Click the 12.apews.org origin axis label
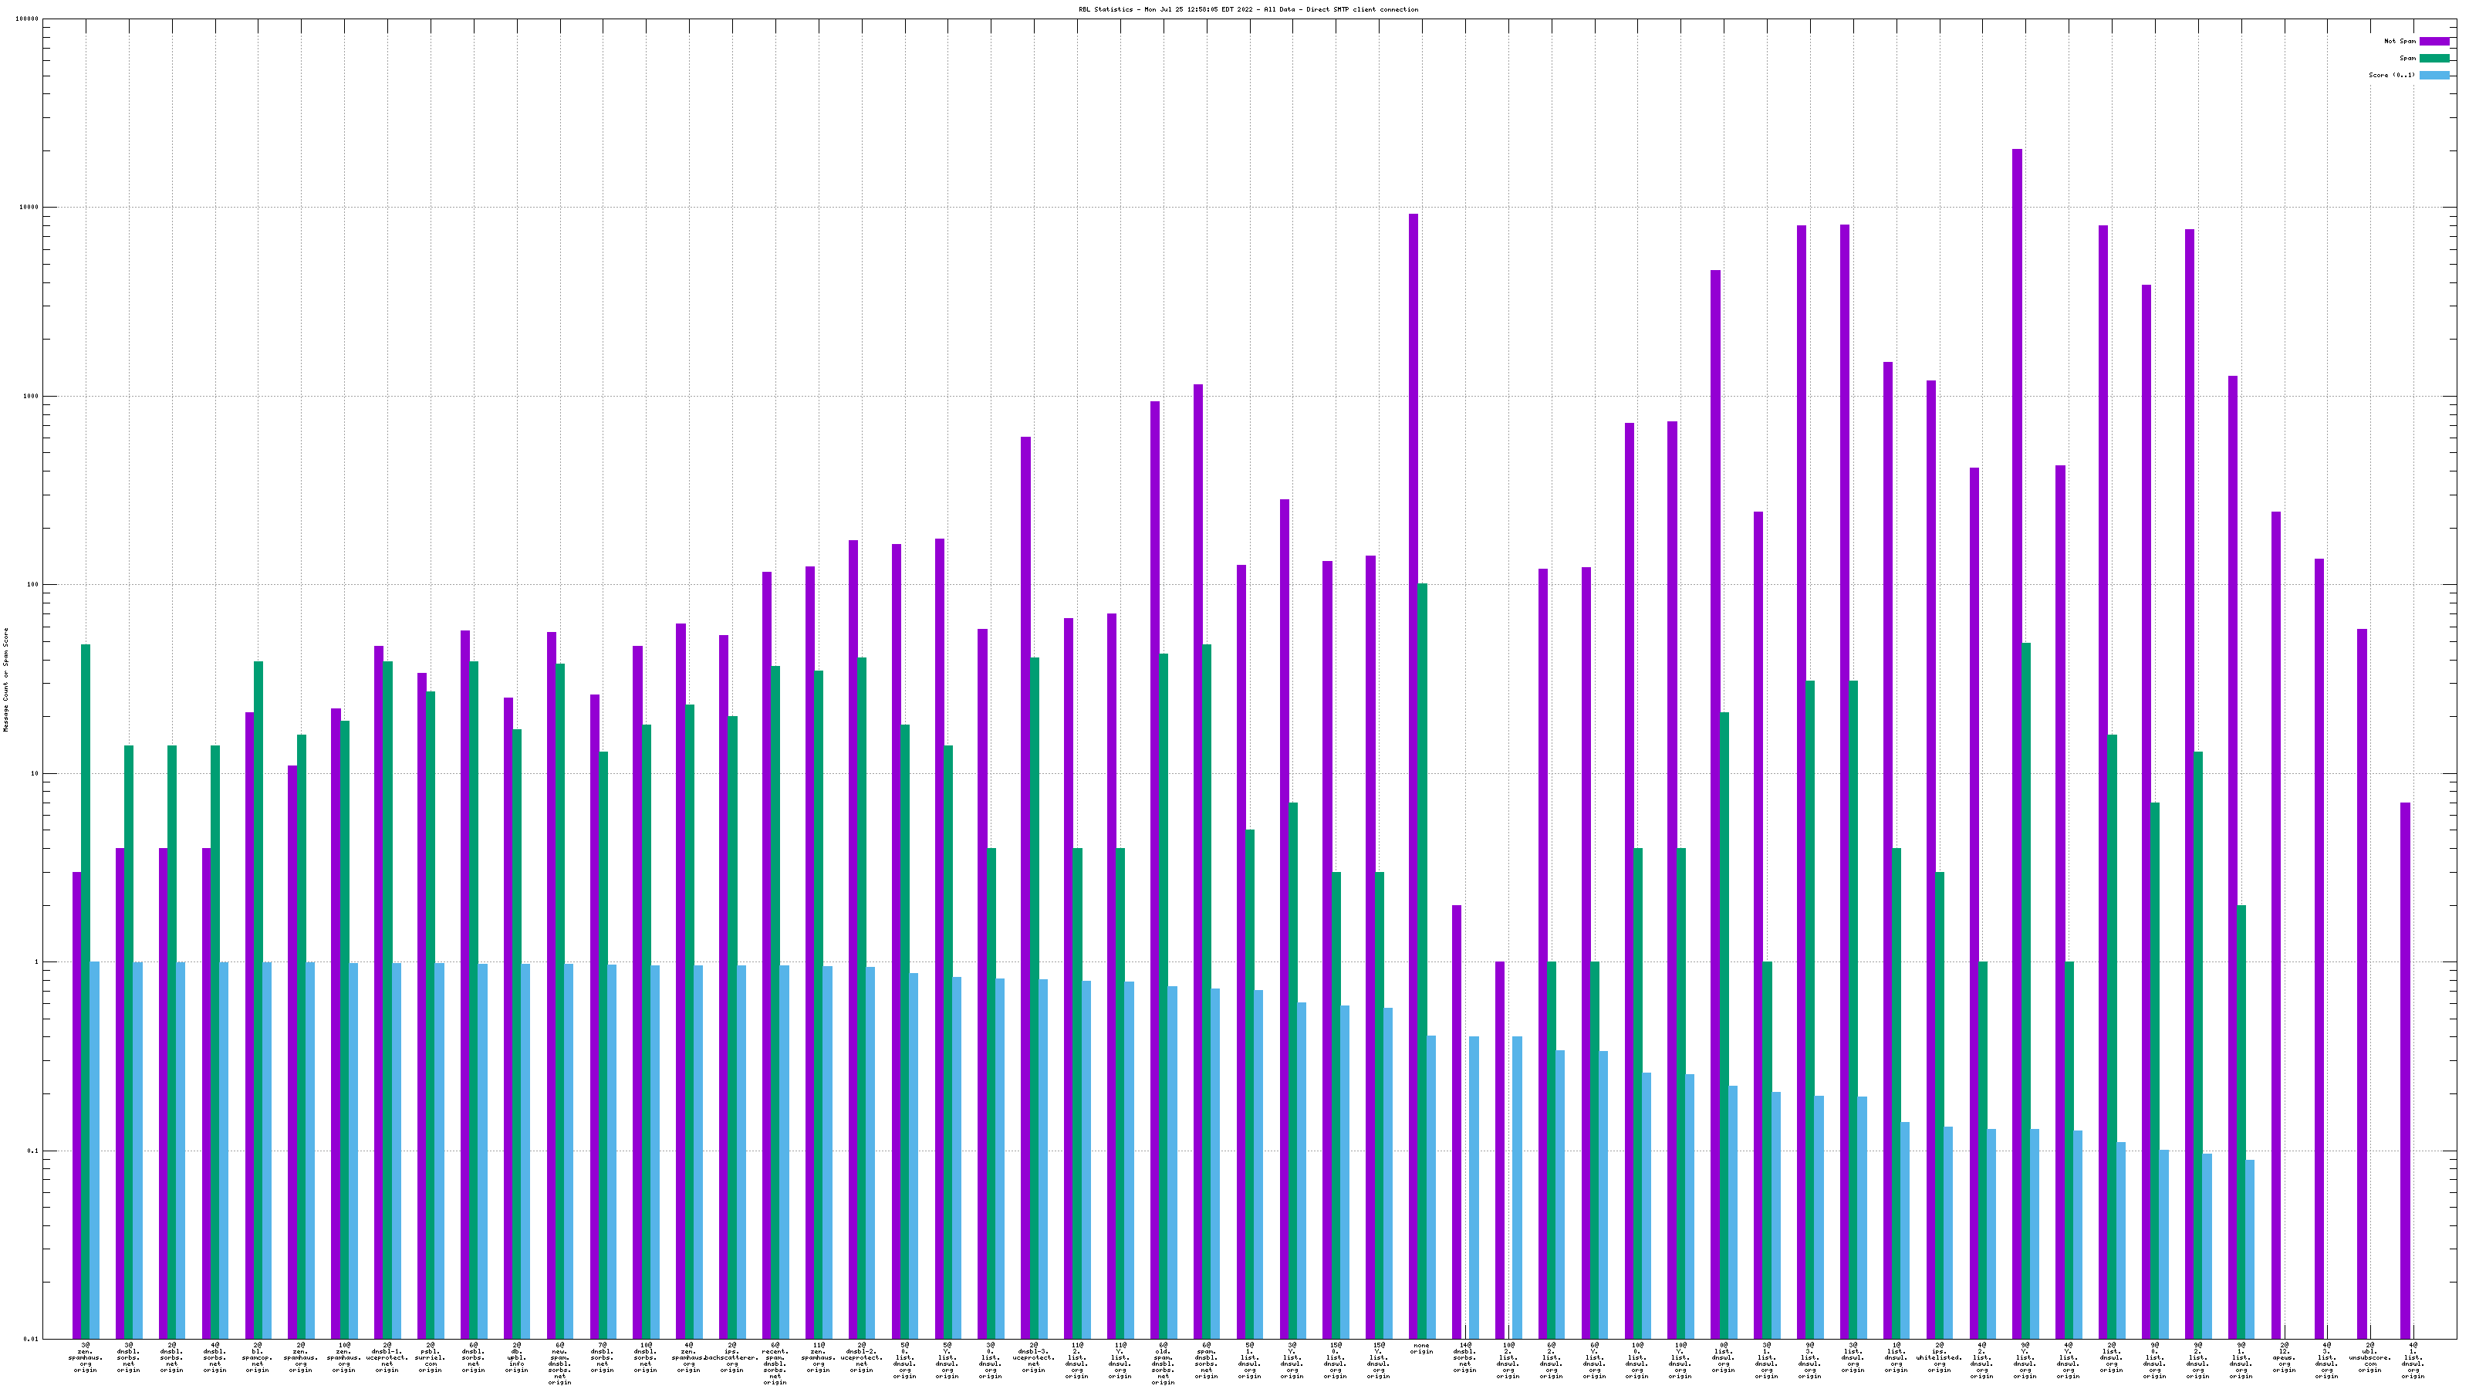Image resolution: width=2469 pixels, height=1389 pixels. coord(2284,1357)
